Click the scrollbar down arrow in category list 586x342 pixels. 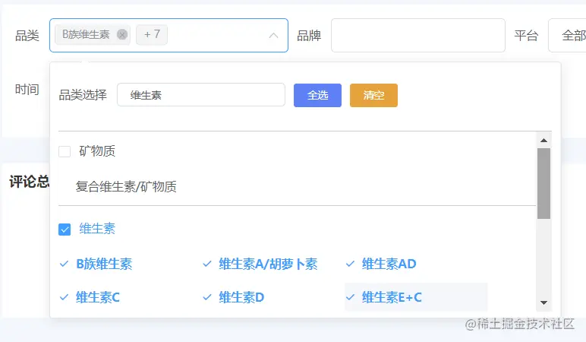[543, 302]
